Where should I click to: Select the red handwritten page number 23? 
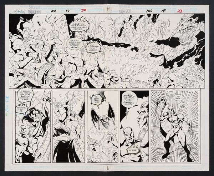[x=180, y=11]
